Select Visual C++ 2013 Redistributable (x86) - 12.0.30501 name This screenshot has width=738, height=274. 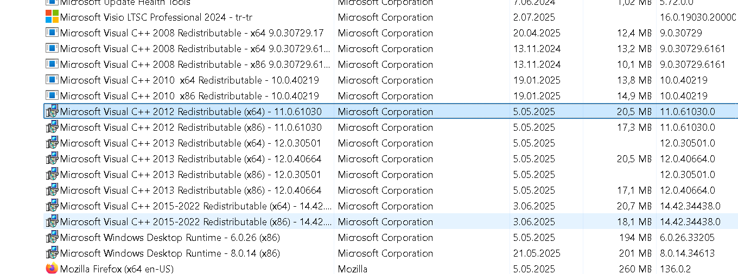click(190, 175)
